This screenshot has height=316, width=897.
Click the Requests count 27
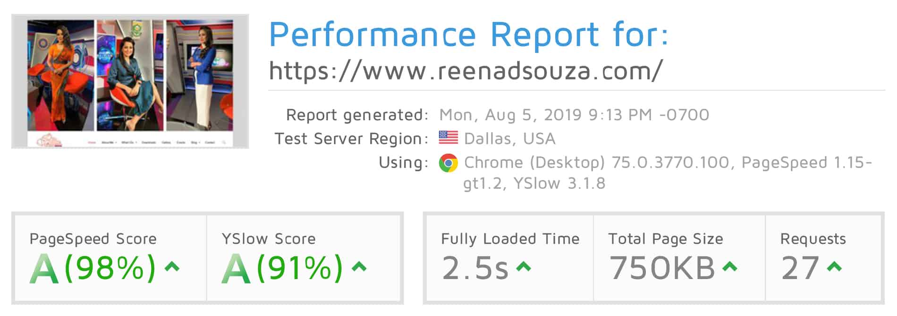point(800,268)
